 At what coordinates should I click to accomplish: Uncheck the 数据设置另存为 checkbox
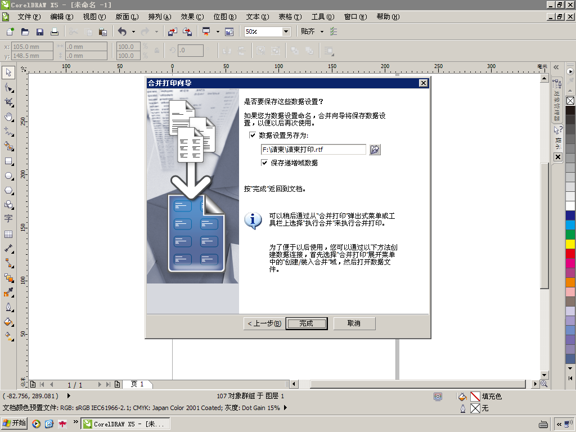point(253,135)
